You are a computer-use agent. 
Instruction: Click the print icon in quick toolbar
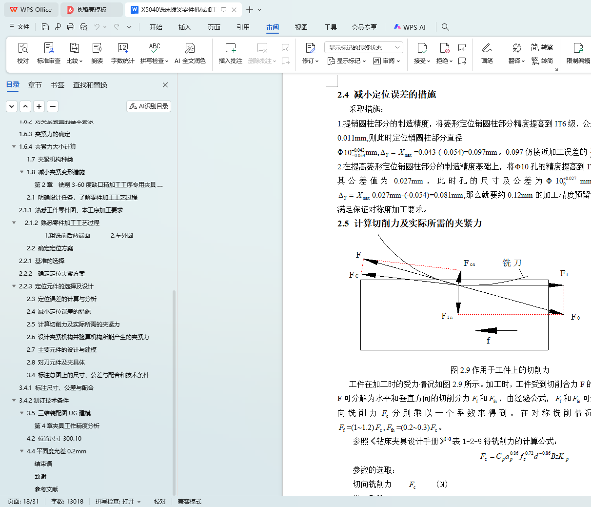pos(71,27)
